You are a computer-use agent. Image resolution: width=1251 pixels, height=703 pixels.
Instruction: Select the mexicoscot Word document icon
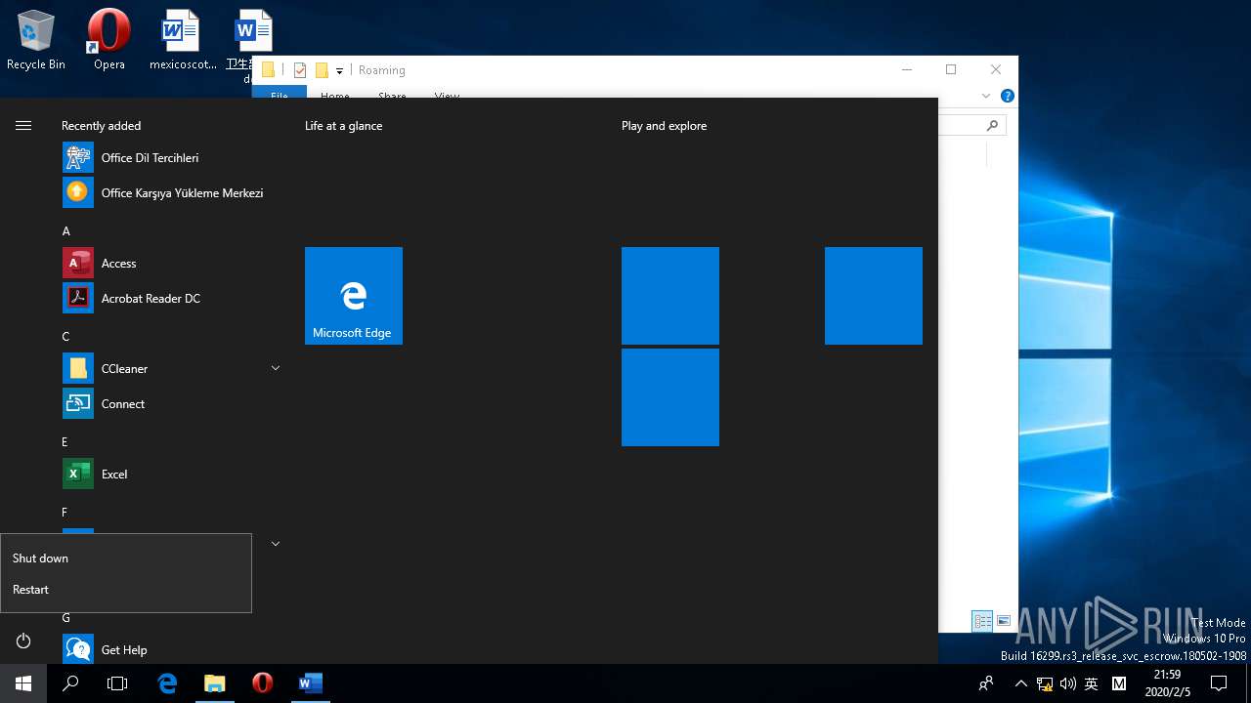coord(182,41)
